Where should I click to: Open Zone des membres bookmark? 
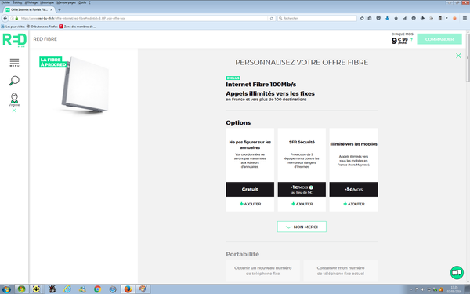[78, 27]
